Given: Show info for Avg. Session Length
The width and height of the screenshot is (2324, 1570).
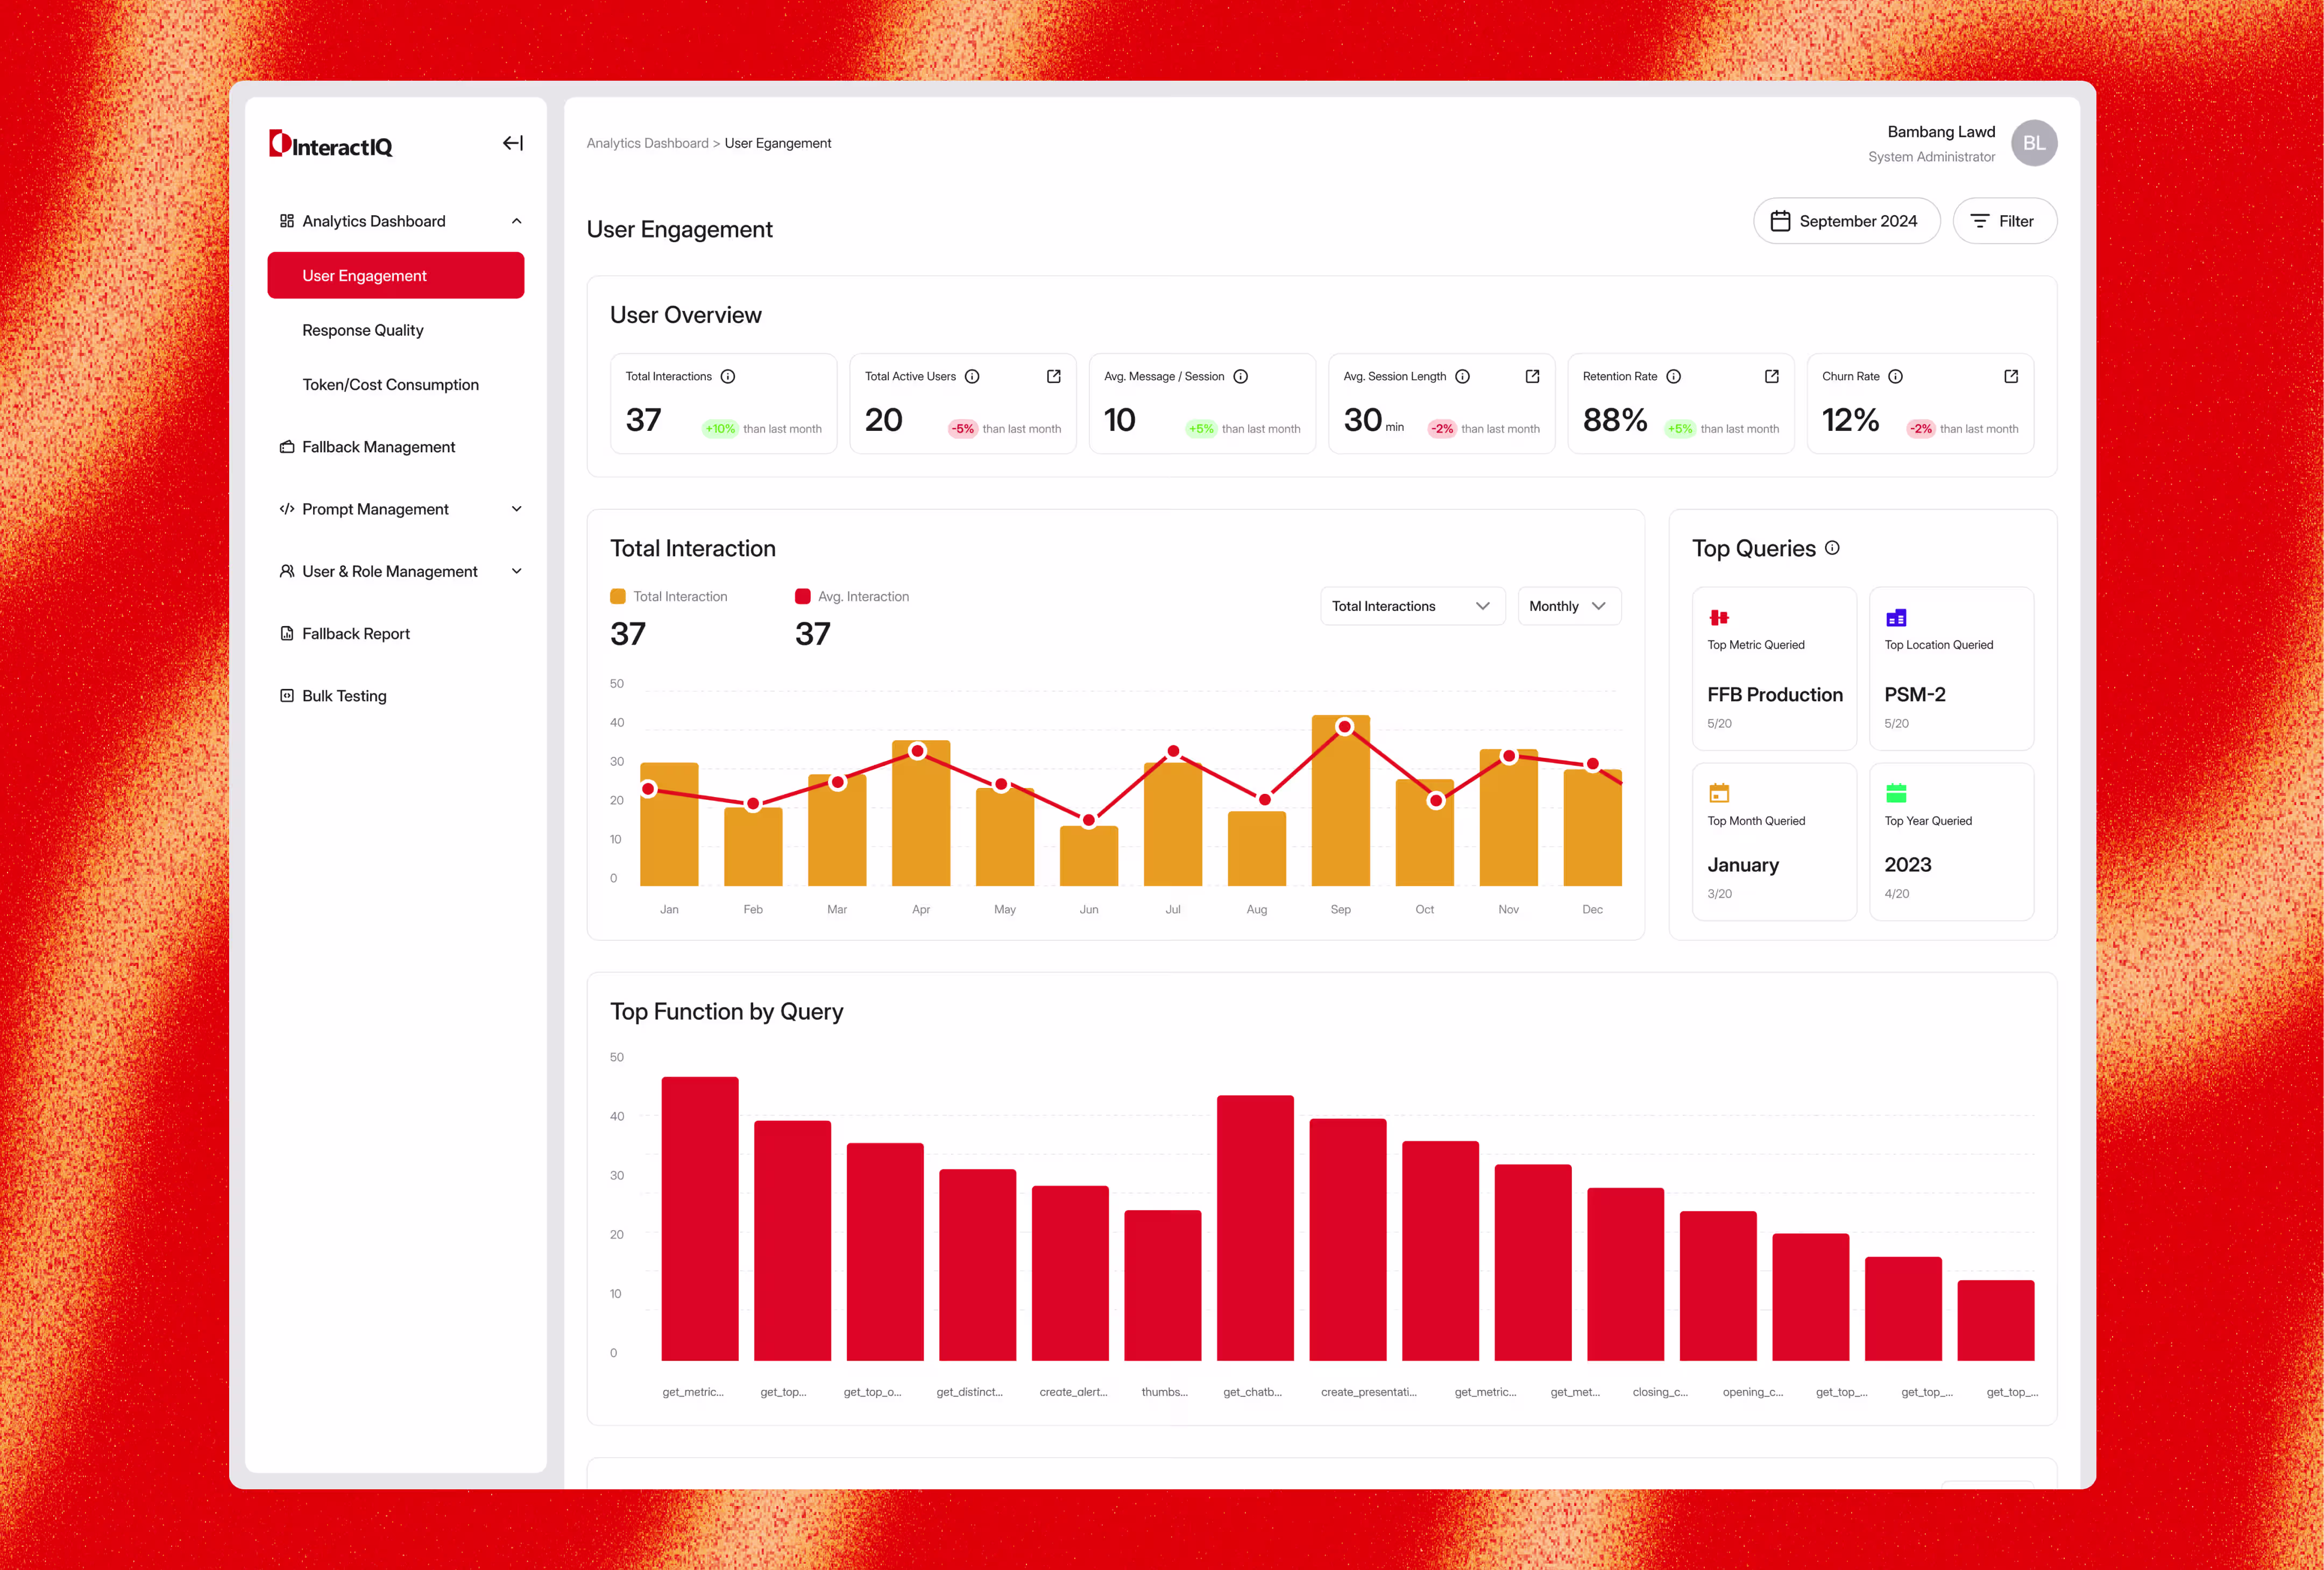Looking at the screenshot, I should click(1462, 376).
